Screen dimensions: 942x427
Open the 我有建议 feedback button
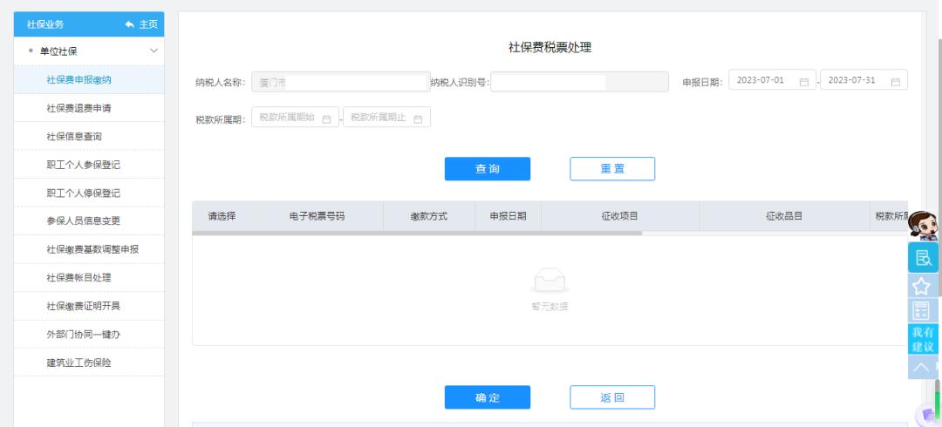(x=923, y=339)
